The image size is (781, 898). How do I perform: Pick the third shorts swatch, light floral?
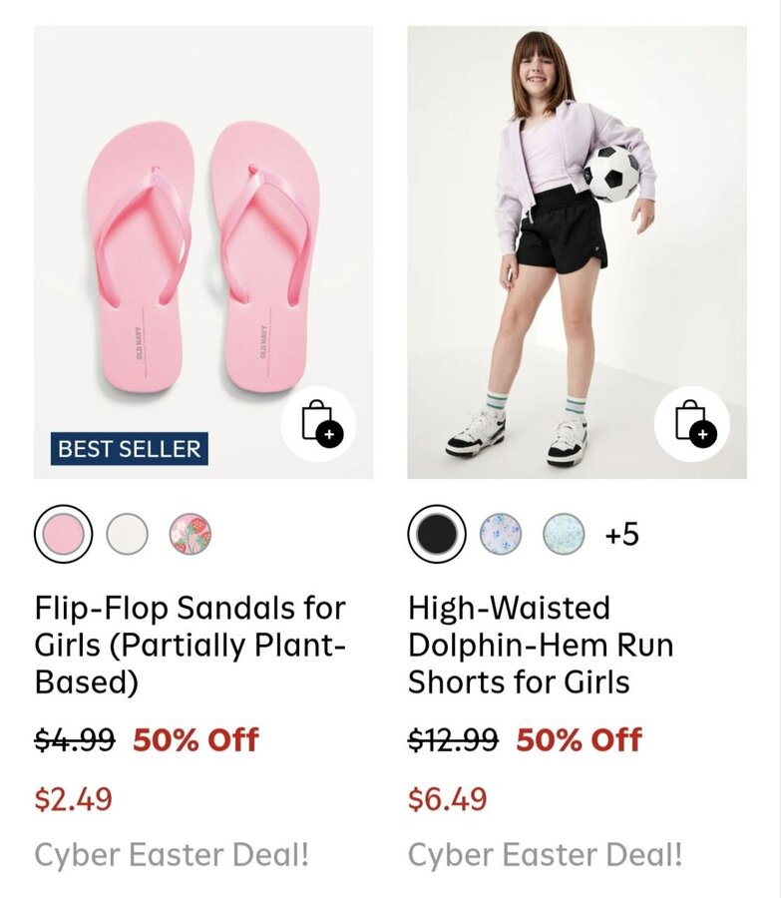click(563, 535)
